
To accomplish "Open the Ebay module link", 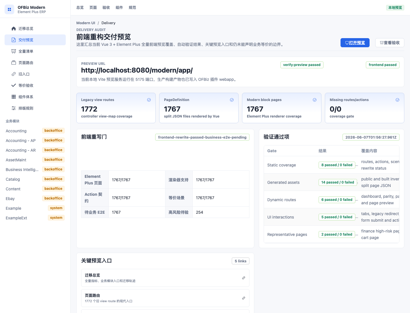I will 35,199.
